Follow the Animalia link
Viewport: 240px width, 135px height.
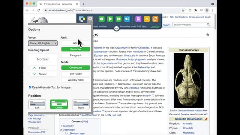187,123
